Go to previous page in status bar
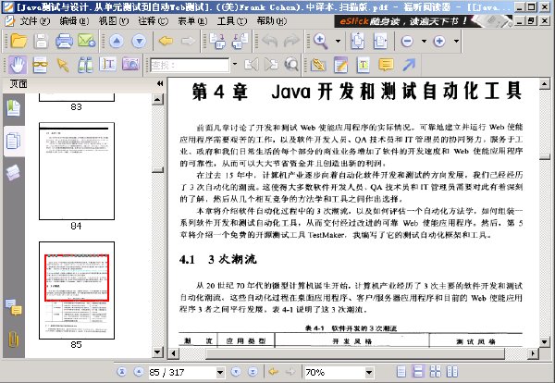555x383 pixels. 139,372
